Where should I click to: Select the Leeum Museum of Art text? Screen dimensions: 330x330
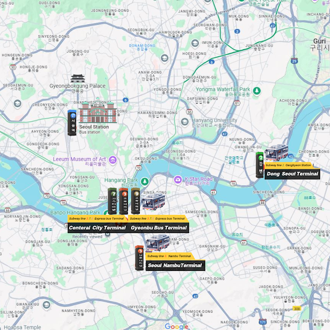point(79,159)
